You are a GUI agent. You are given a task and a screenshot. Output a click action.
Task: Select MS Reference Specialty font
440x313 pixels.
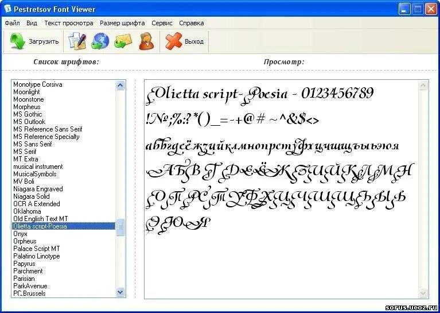point(64,137)
